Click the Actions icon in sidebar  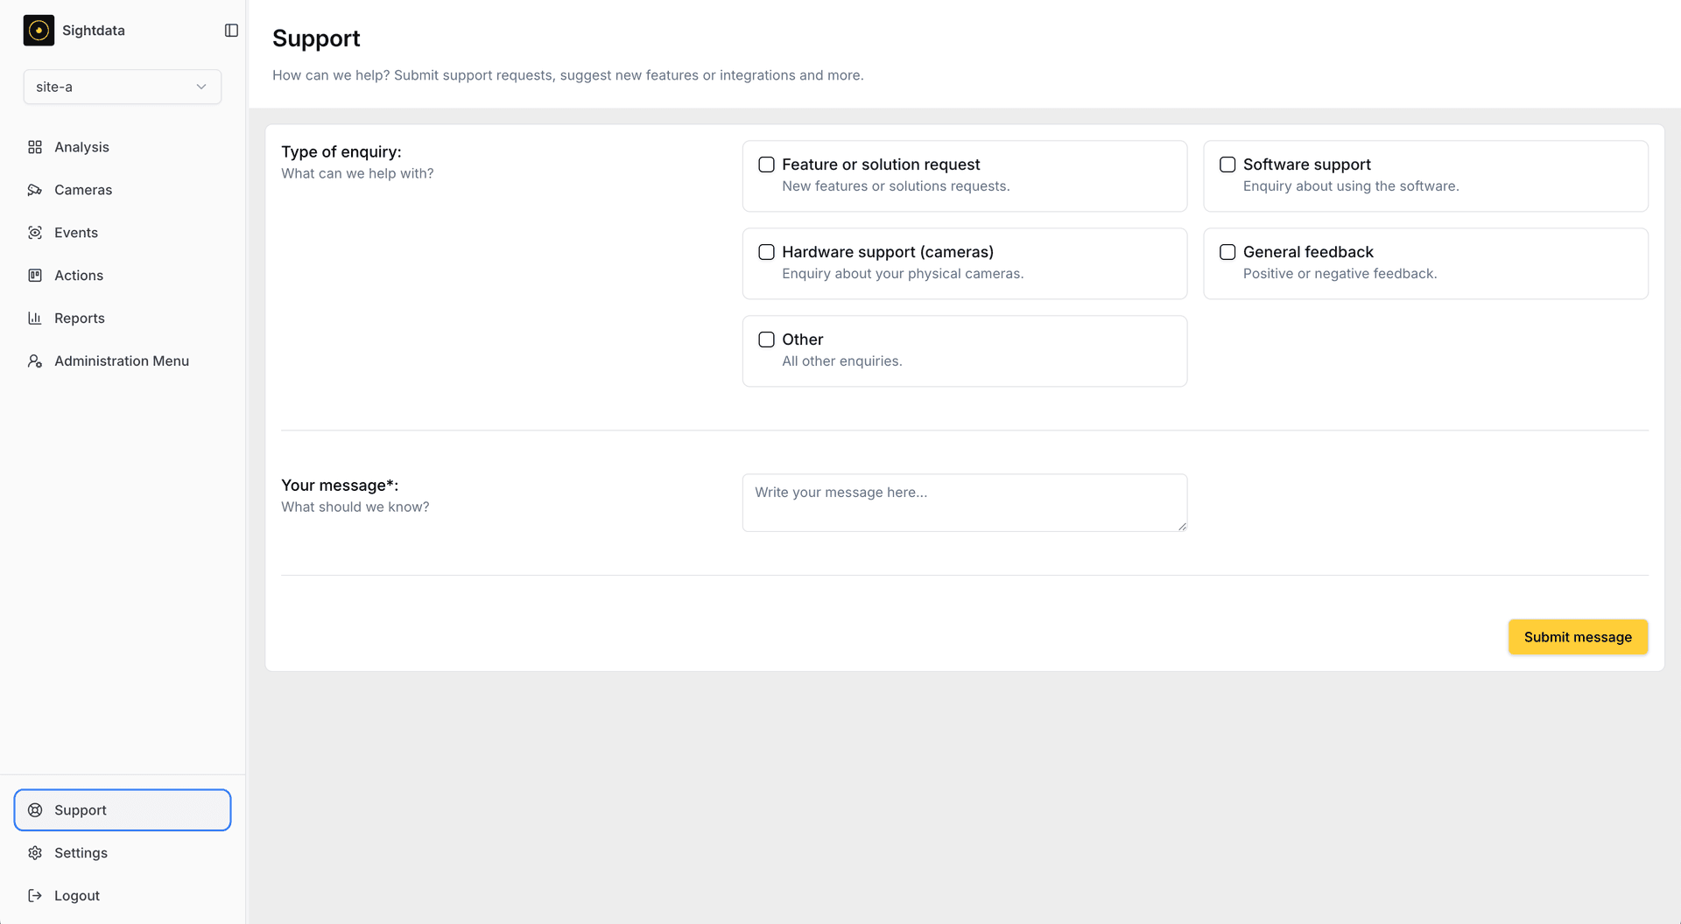pos(35,276)
